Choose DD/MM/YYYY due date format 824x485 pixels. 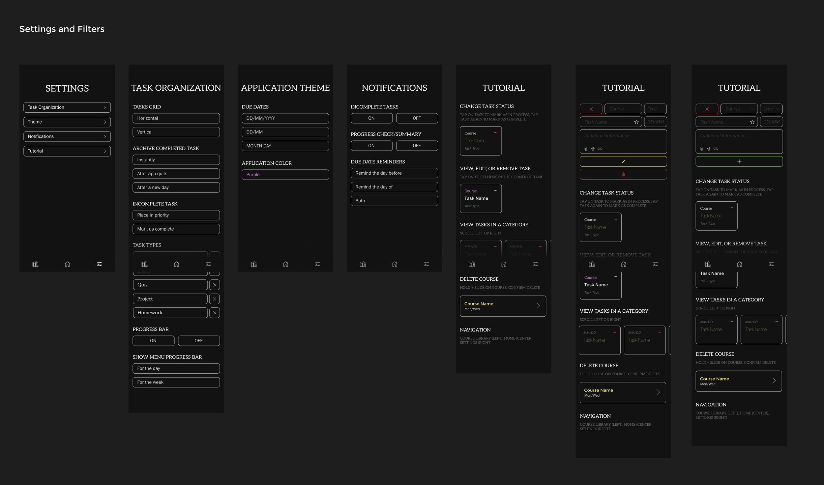point(285,118)
